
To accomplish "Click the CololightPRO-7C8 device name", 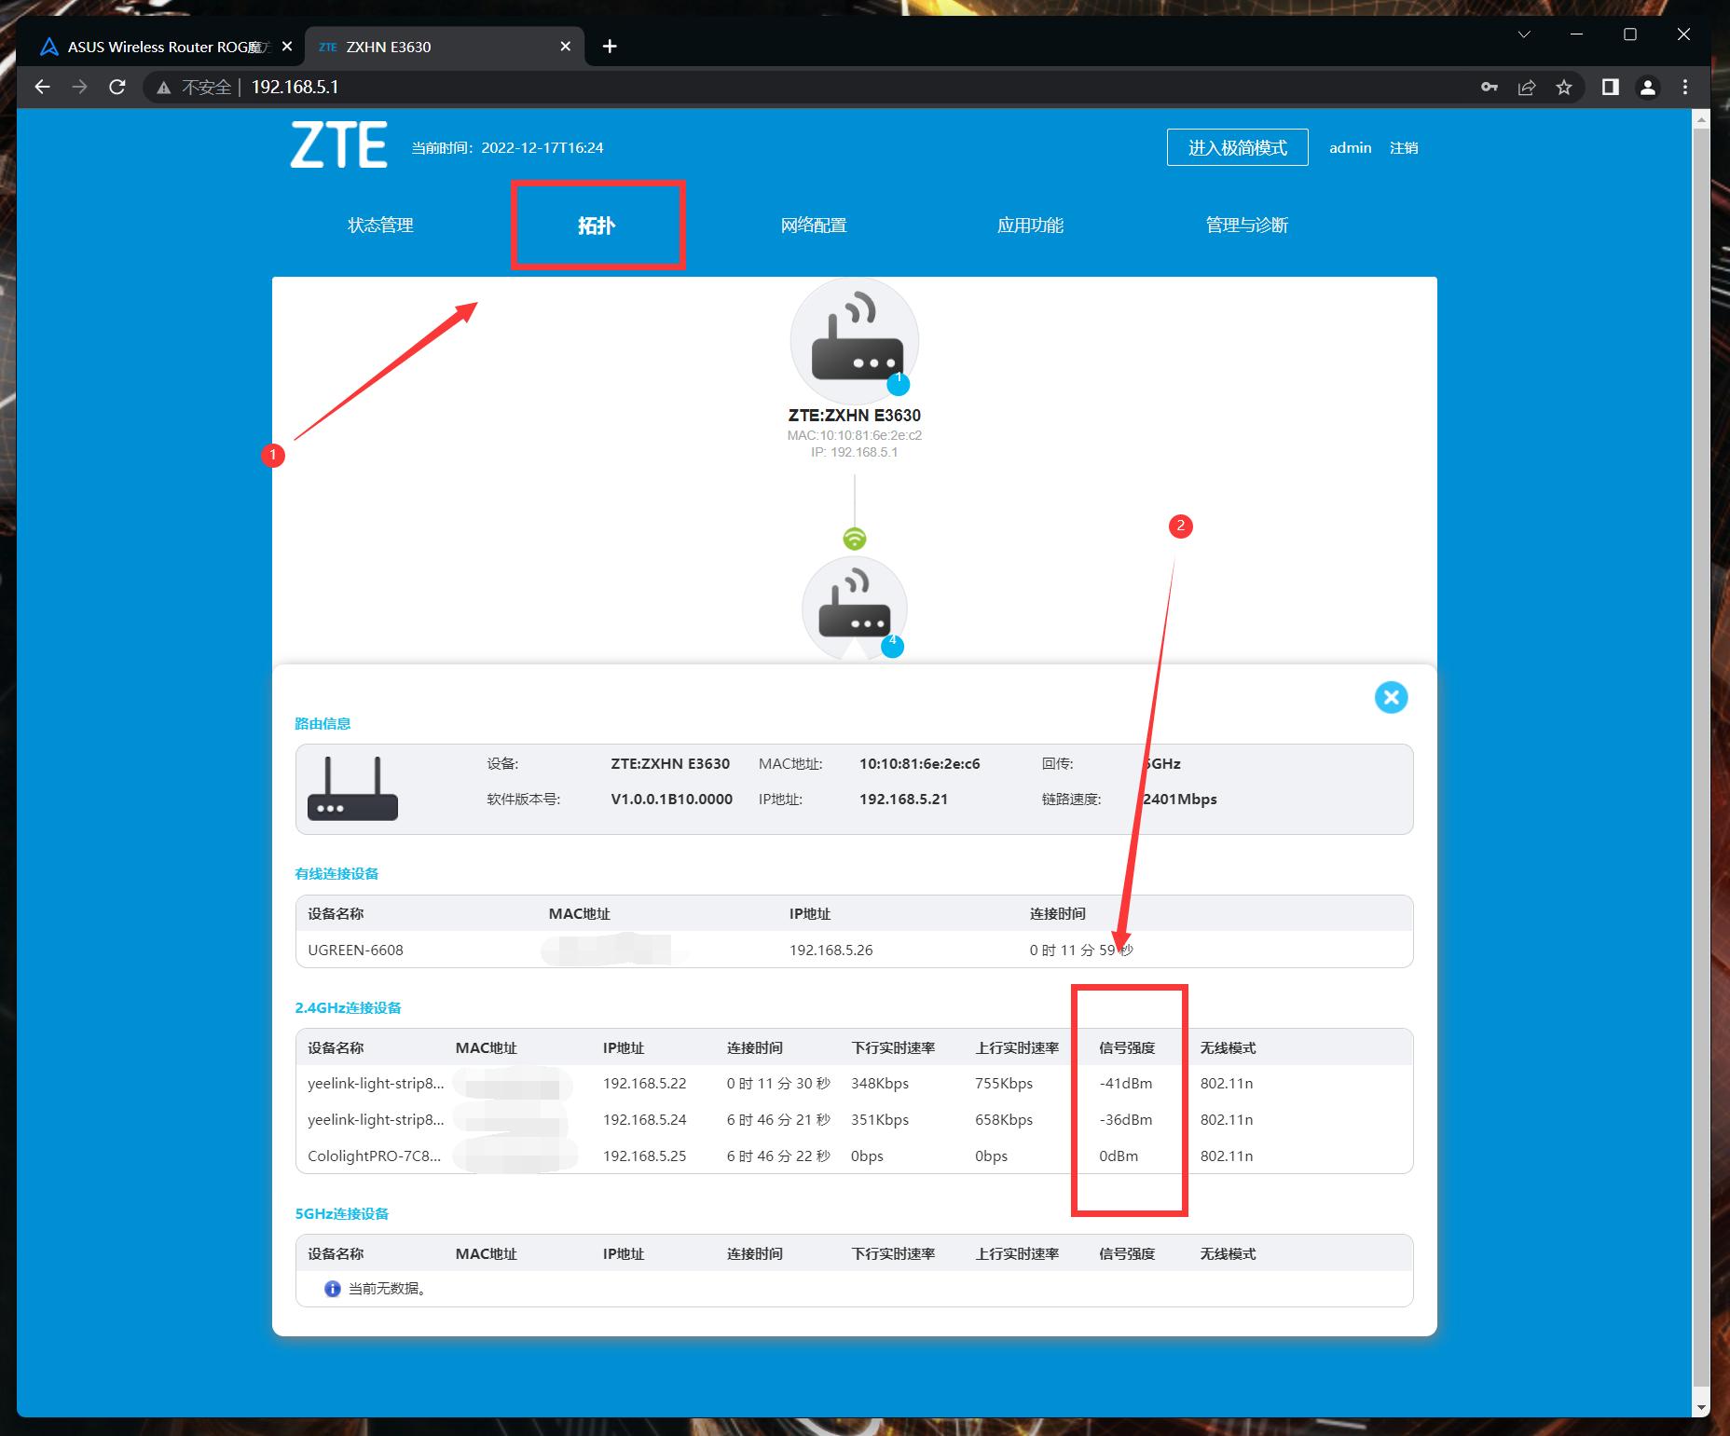I will pos(375,1156).
